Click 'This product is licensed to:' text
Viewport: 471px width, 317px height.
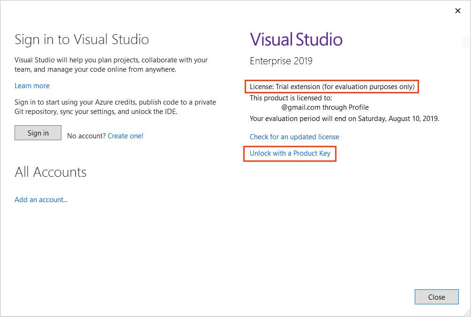(291, 98)
